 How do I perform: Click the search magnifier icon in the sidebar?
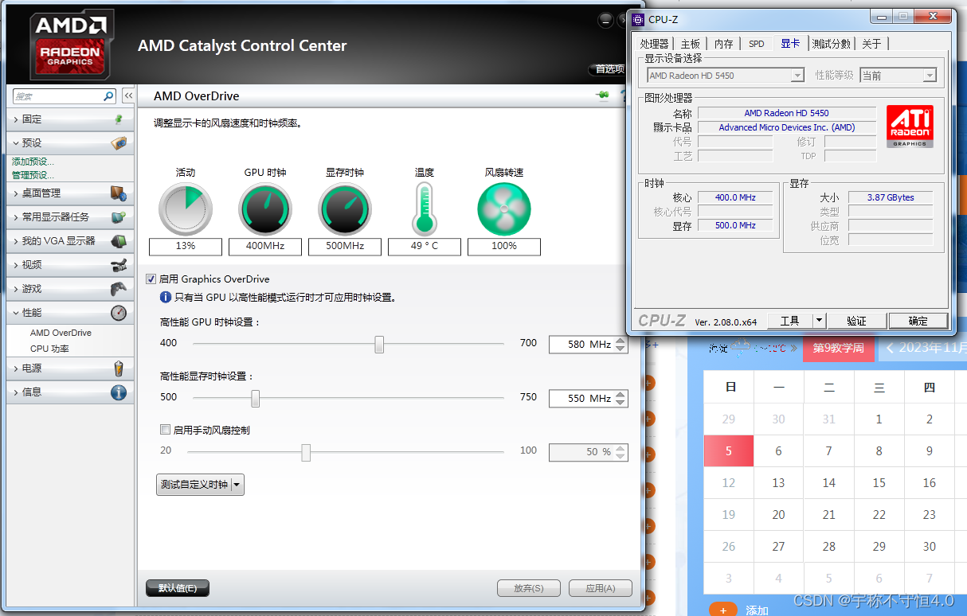109,96
